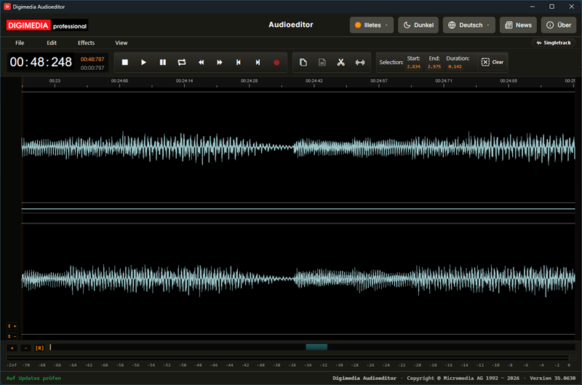The width and height of the screenshot is (582, 385).
Task: Open the Über about dialog
Action: 559,25
